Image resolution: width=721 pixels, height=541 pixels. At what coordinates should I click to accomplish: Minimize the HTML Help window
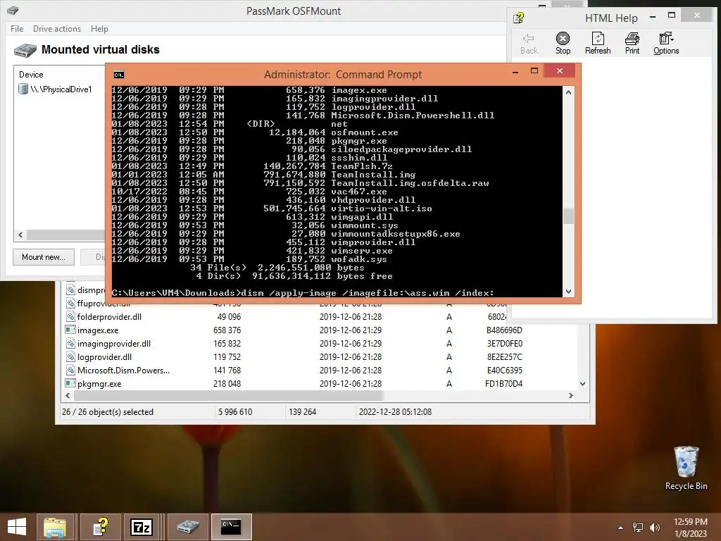(653, 17)
